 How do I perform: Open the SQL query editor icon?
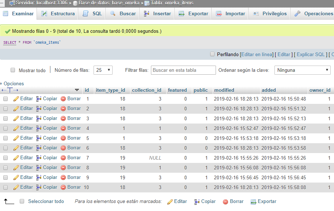(86, 13)
